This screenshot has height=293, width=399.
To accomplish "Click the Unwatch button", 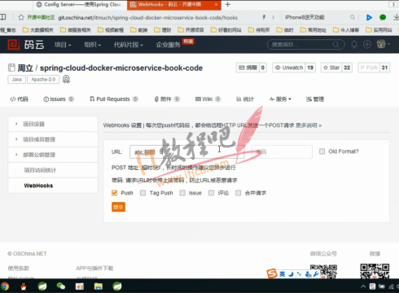I will [x=288, y=68].
